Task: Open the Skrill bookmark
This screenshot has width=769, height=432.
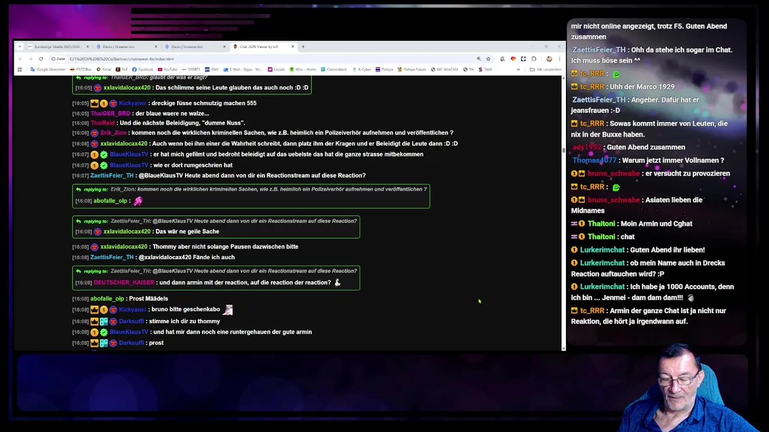Action: 485,70
